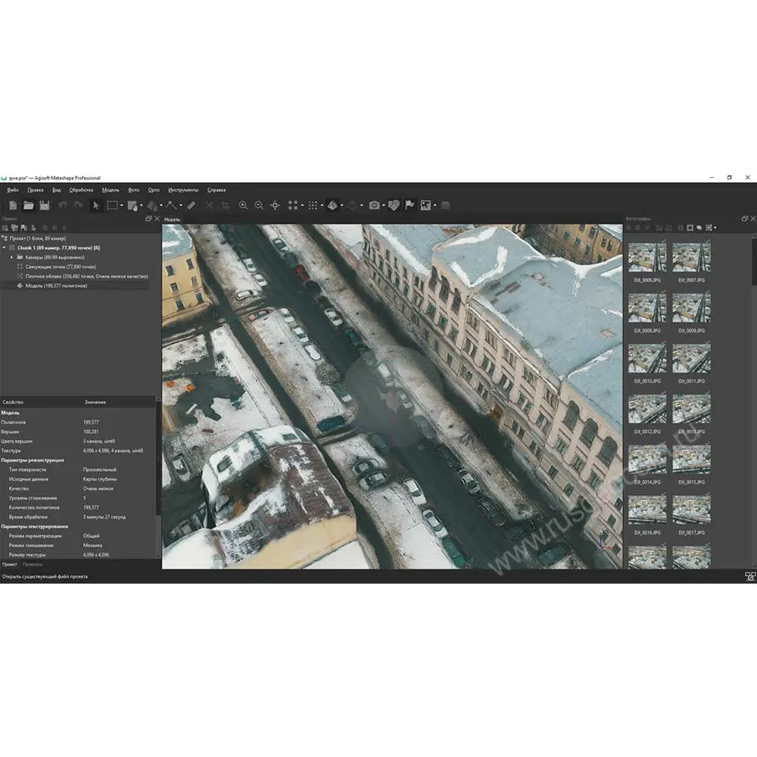Toggle show shapes icon in toolbar

click(393, 205)
